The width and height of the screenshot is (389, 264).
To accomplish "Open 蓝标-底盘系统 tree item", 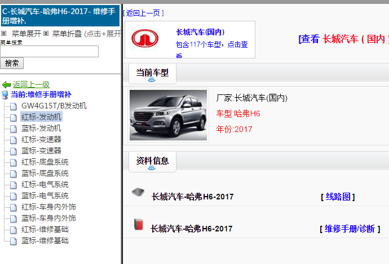I will click(45, 173).
